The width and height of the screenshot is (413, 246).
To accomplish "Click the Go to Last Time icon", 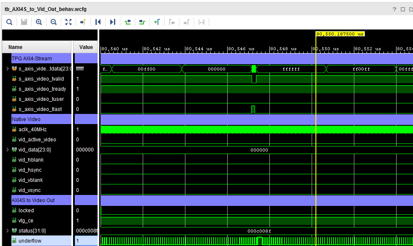I will tap(112, 22).
